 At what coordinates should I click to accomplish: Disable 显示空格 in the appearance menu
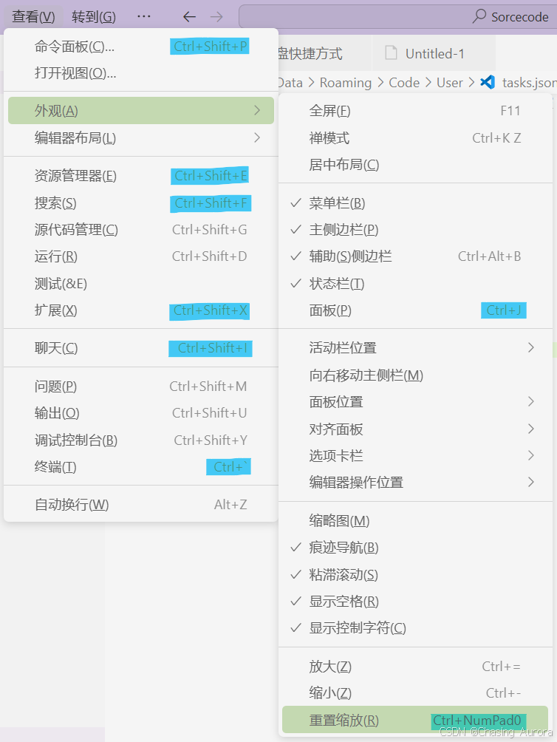pos(342,601)
